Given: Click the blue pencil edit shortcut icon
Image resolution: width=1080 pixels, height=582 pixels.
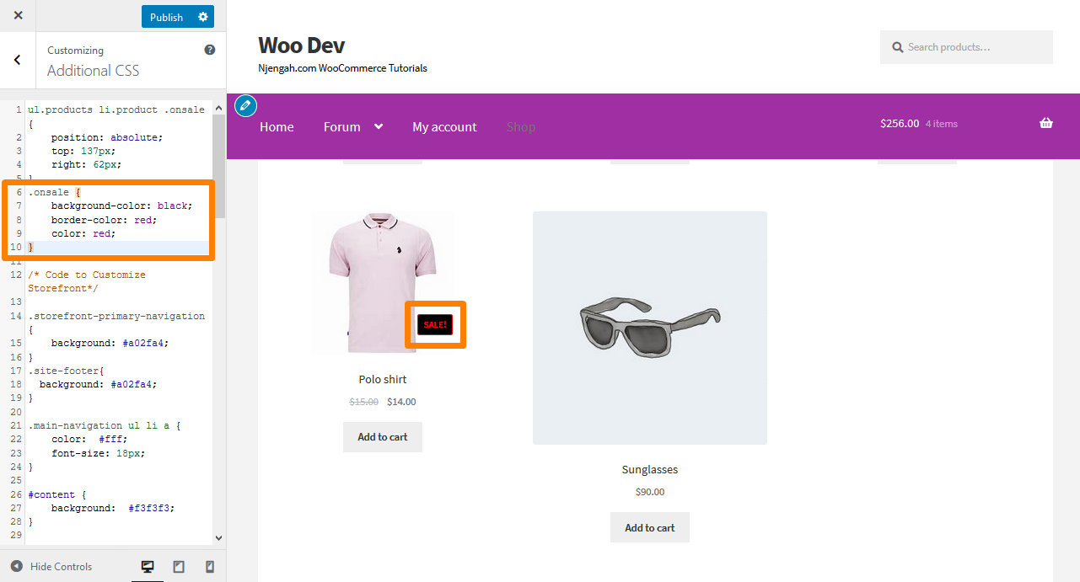Looking at the screenshot, I should 245,105.
